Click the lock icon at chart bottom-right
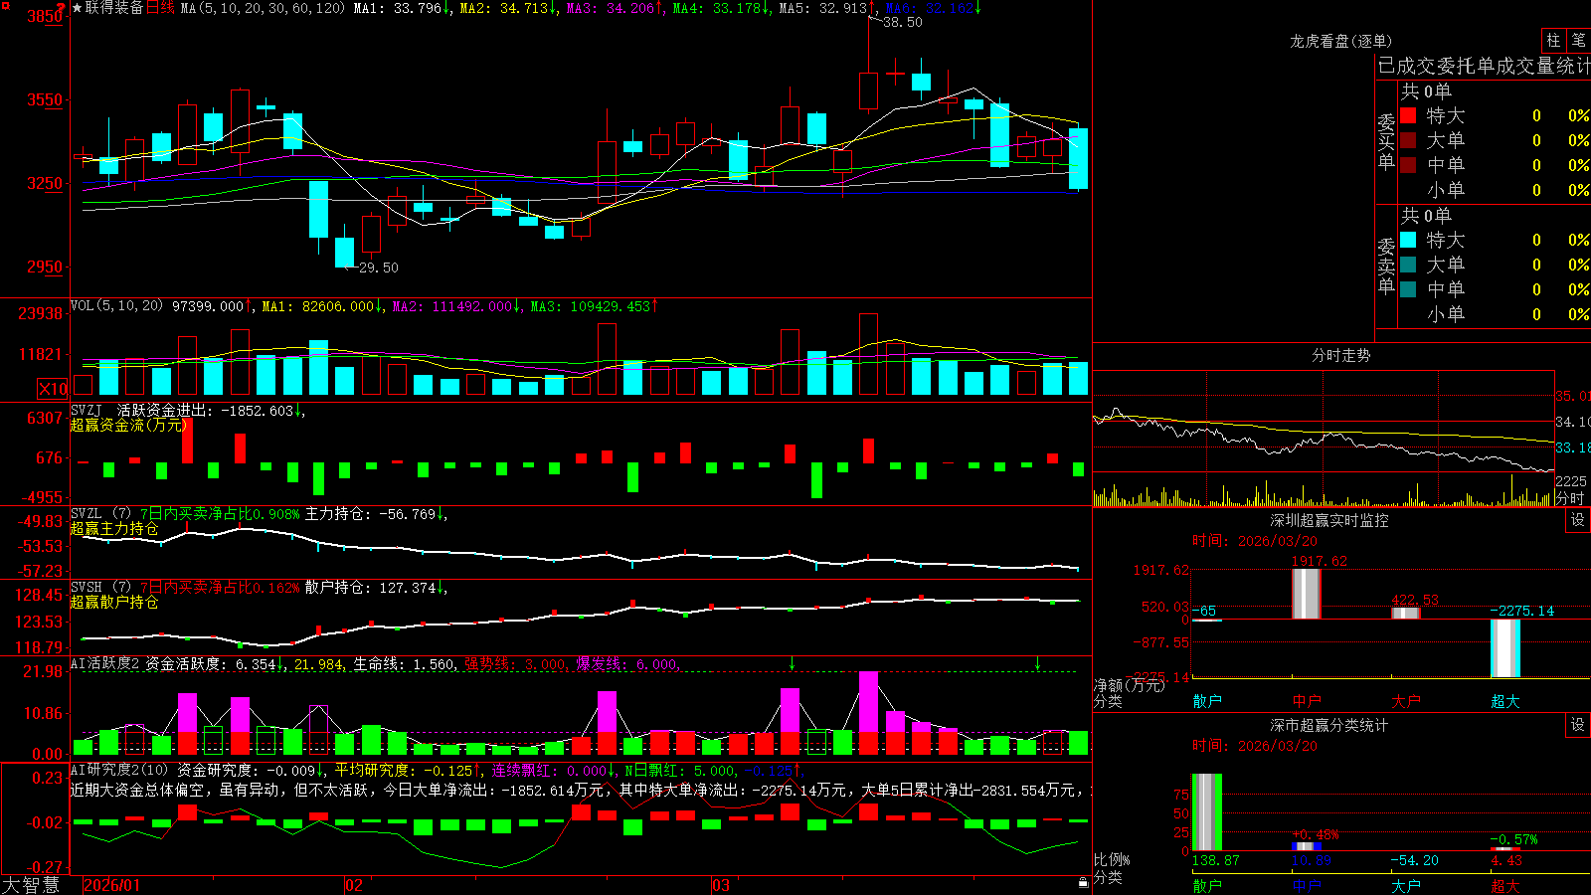Image resolution: width=1591 pixels, height=895 pixels. coord(1083,883)
